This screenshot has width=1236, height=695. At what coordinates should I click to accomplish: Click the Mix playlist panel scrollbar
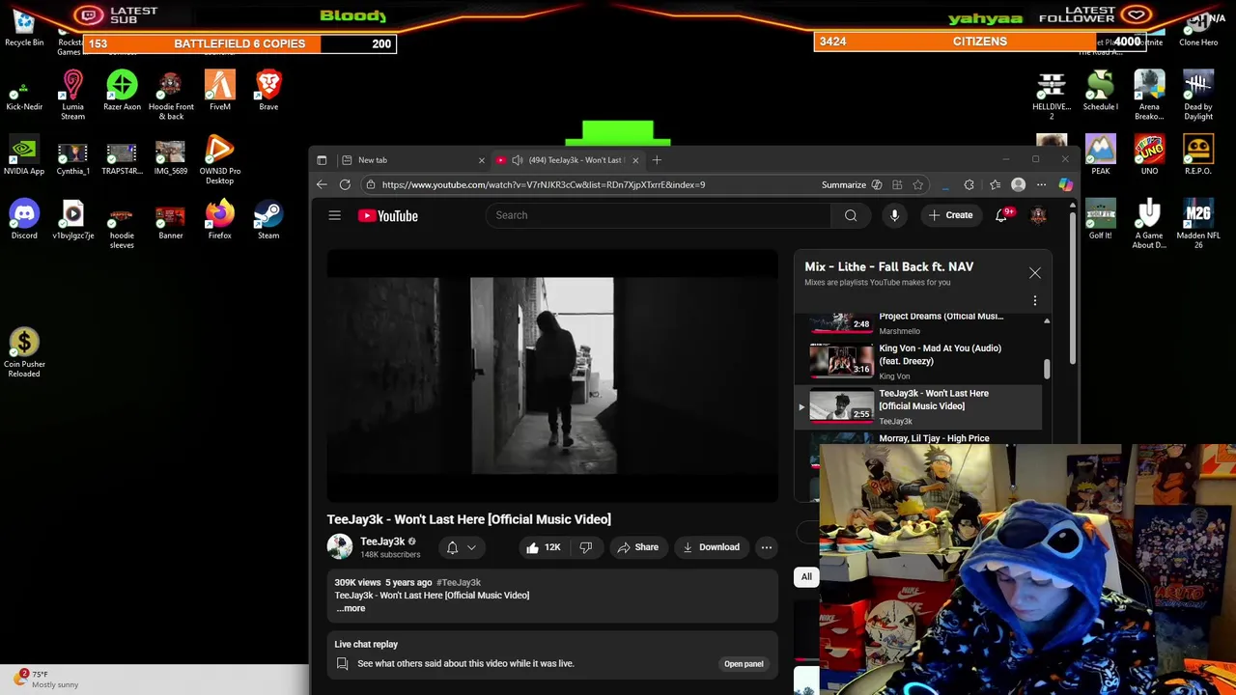coord(1047,370)
